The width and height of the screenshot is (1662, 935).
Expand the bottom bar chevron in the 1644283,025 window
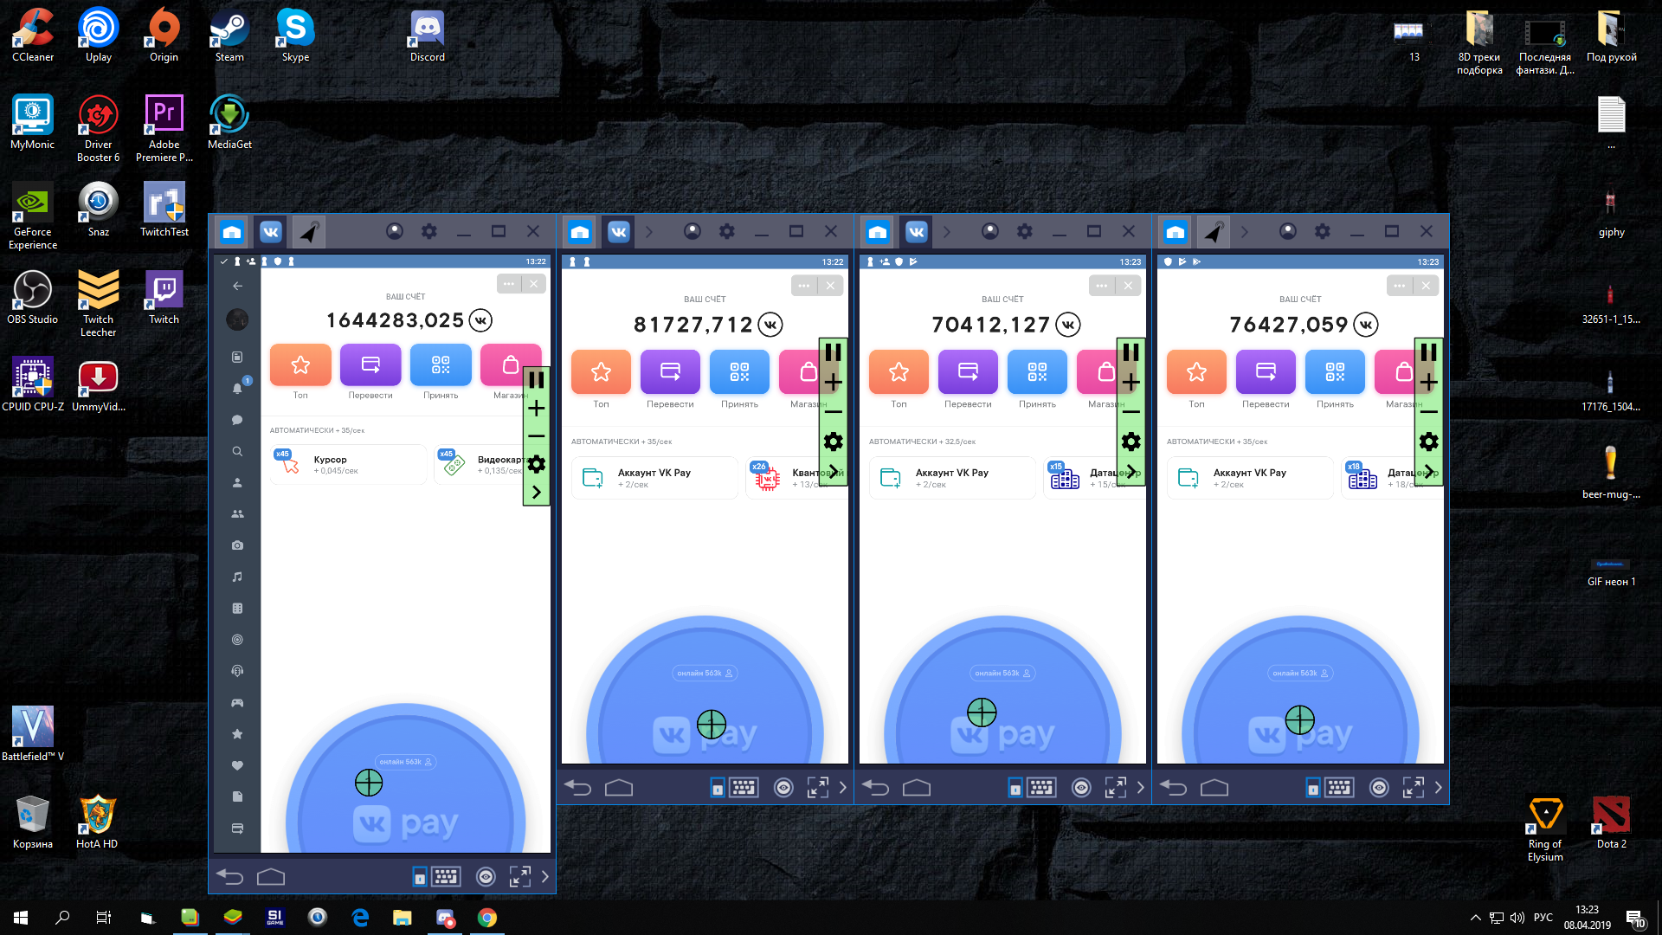[x=545, y=877]
